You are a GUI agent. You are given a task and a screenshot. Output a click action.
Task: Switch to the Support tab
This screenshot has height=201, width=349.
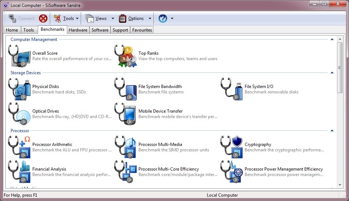120,30
